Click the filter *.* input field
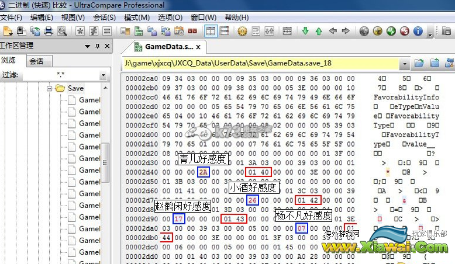455x264 pixels. [x=61, y=75]
